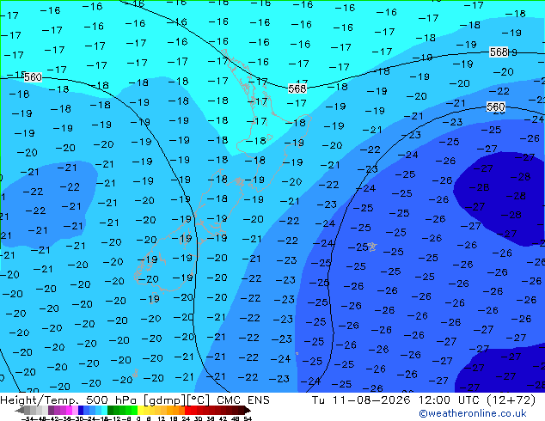Click the cyan segment of the temperature legend
This screenshot has height=421, width=545.
coord(104,411)
